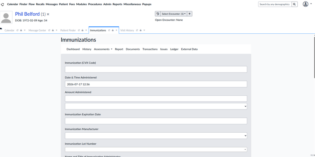The image size is (315, 157).
Task: Lock the Immunizations tab
Action: (113, 30)
